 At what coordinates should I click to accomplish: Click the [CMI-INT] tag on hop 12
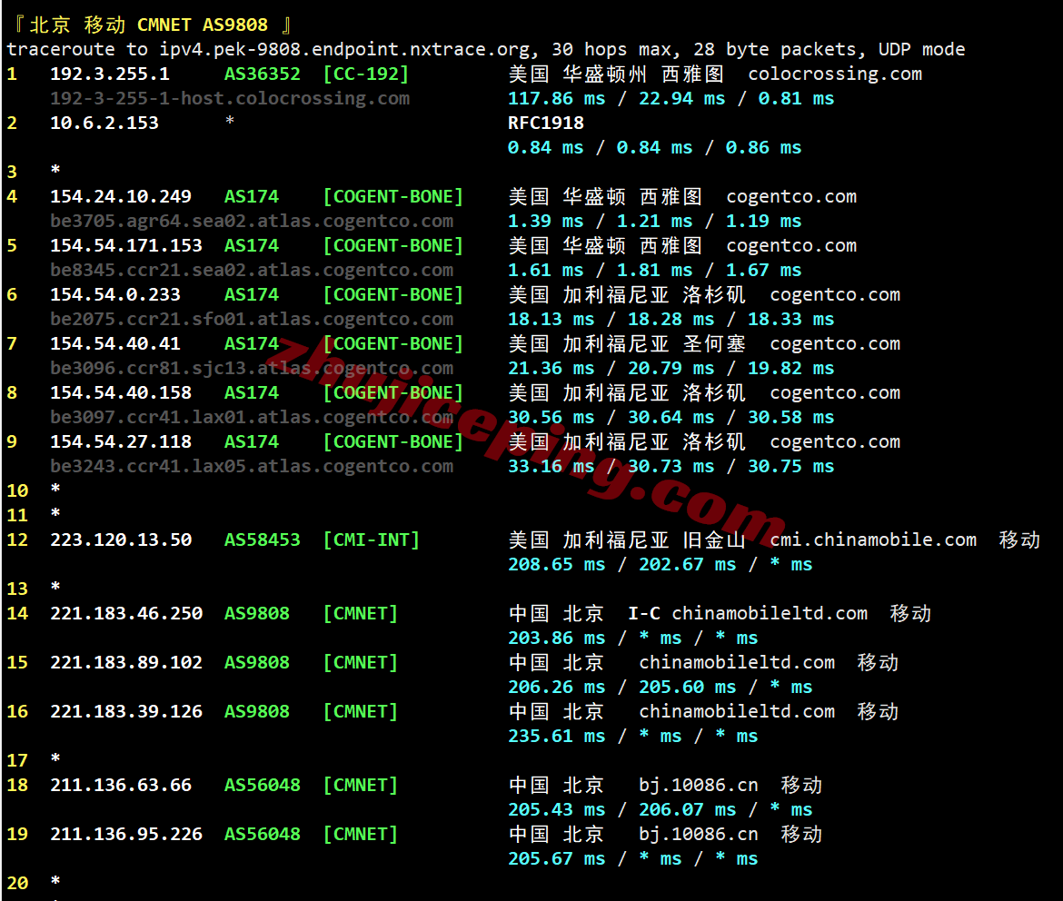[x=371, y=540]
